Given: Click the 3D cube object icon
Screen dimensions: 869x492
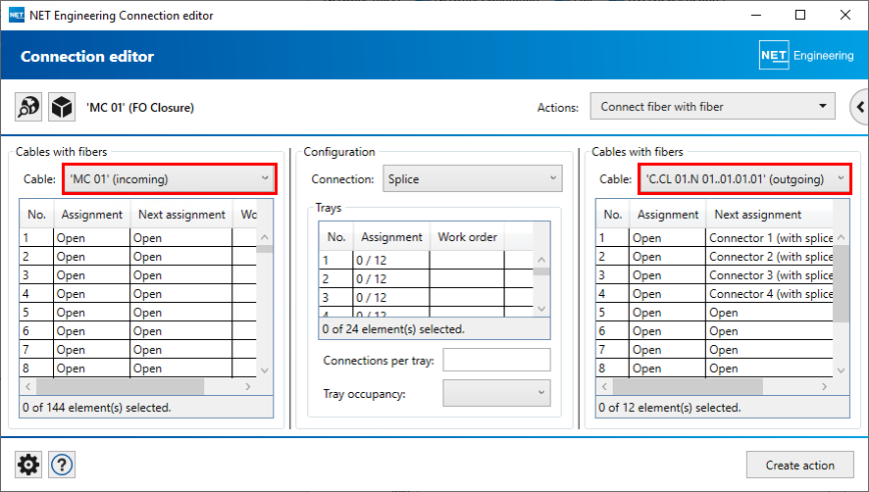Looking at the screenshot, I should tap(62, 107).
